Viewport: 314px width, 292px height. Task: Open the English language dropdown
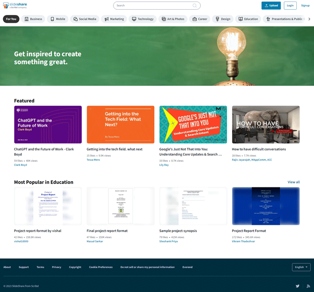pyautogui.click(x=301, y=267)
